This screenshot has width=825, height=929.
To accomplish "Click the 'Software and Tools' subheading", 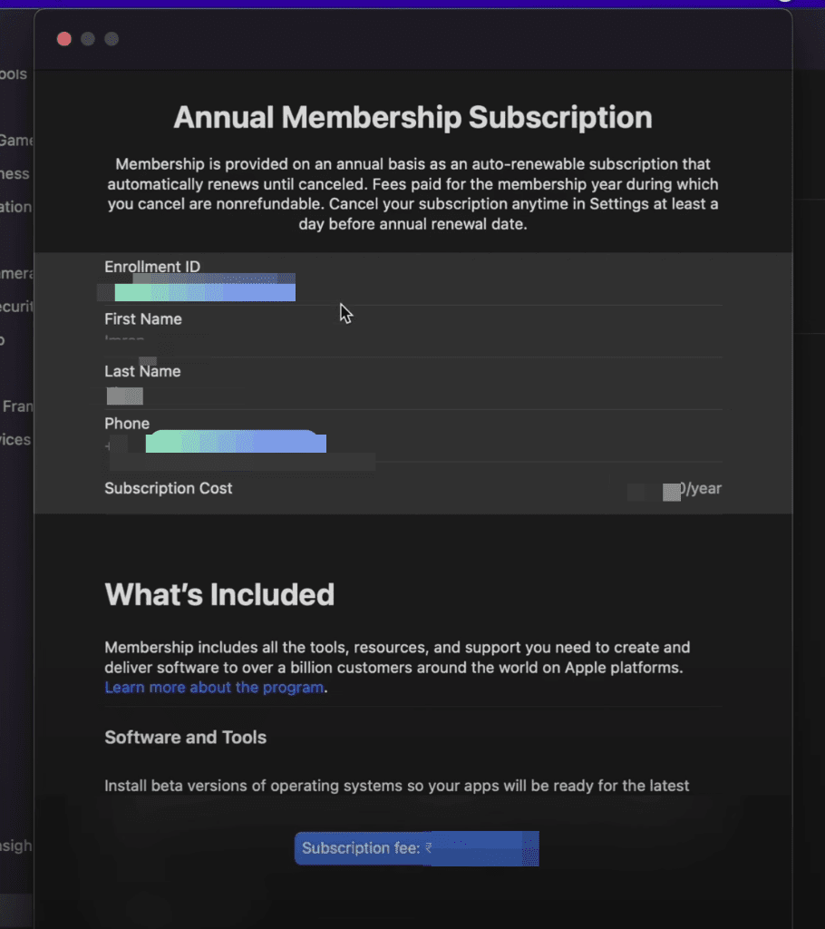I will click(x=185, y=737).
